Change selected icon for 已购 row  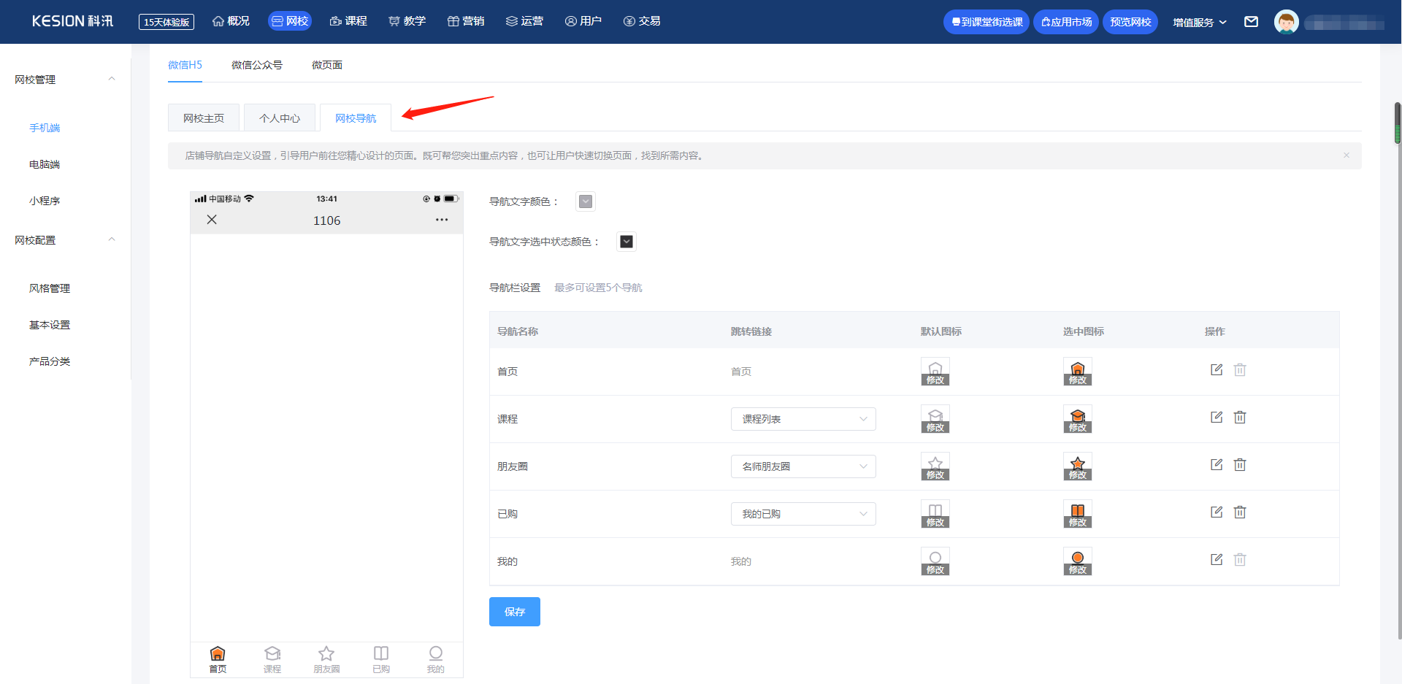click(1077, 514)
